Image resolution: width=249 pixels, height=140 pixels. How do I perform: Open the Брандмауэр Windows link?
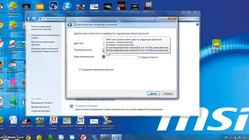pos(42,103)
